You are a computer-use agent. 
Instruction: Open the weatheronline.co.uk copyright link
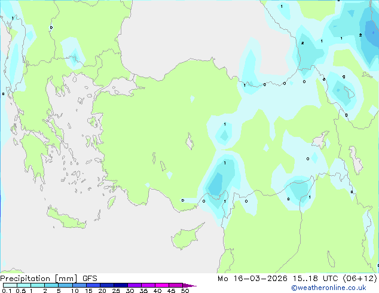point(328,288)
